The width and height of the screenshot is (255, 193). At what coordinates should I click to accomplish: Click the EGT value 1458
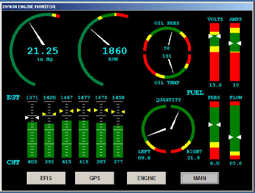coord(118,97)
